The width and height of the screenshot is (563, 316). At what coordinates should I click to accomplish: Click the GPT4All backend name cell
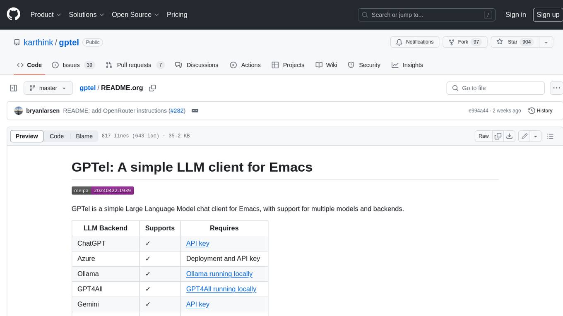point(106,289)
